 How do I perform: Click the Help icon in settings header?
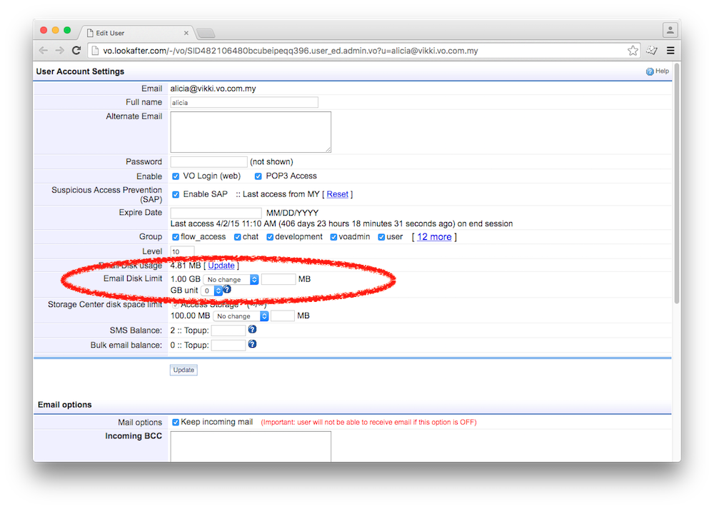(650, 71)
